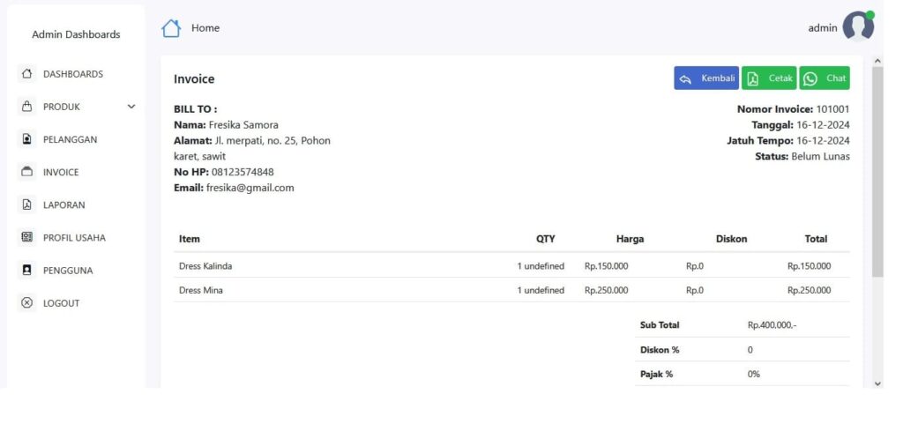Open the admin profile avatar
Screen dimensions: 903x446
pos(857,27)
